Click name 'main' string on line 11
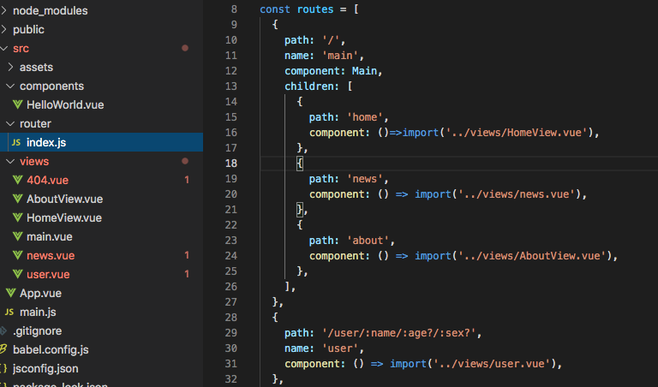The width and height of the screenshot is (658, 387). point(340,56)
